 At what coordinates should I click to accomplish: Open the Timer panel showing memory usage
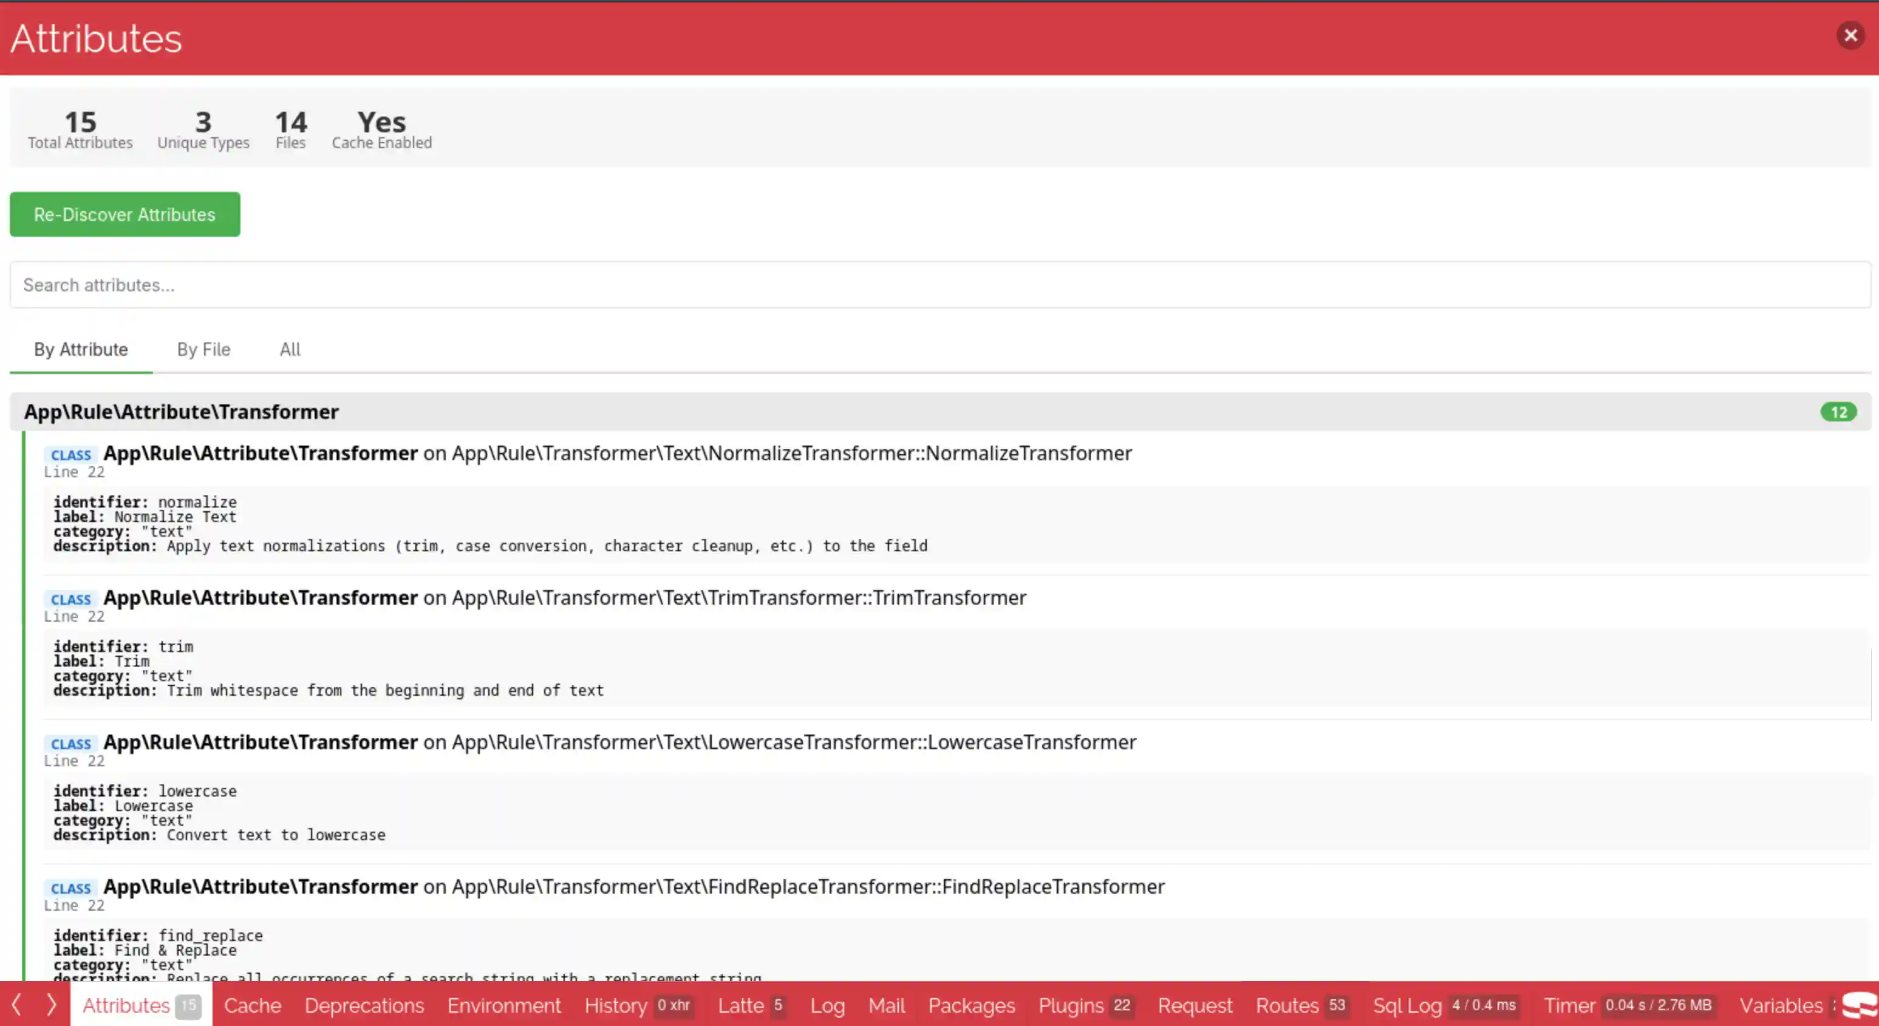click(x=1572, y=1005)
